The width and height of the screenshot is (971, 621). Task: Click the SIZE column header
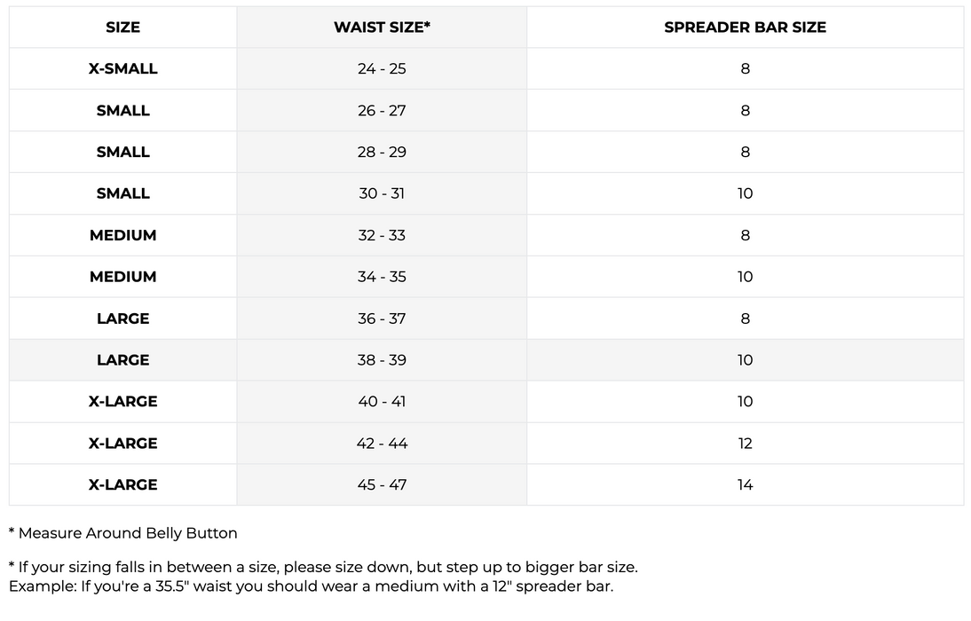122,28
